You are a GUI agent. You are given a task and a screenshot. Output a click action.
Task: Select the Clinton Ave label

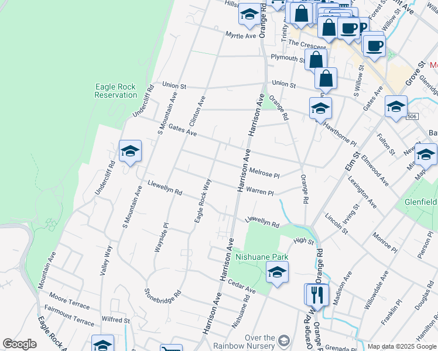click(x=197, y=111)
